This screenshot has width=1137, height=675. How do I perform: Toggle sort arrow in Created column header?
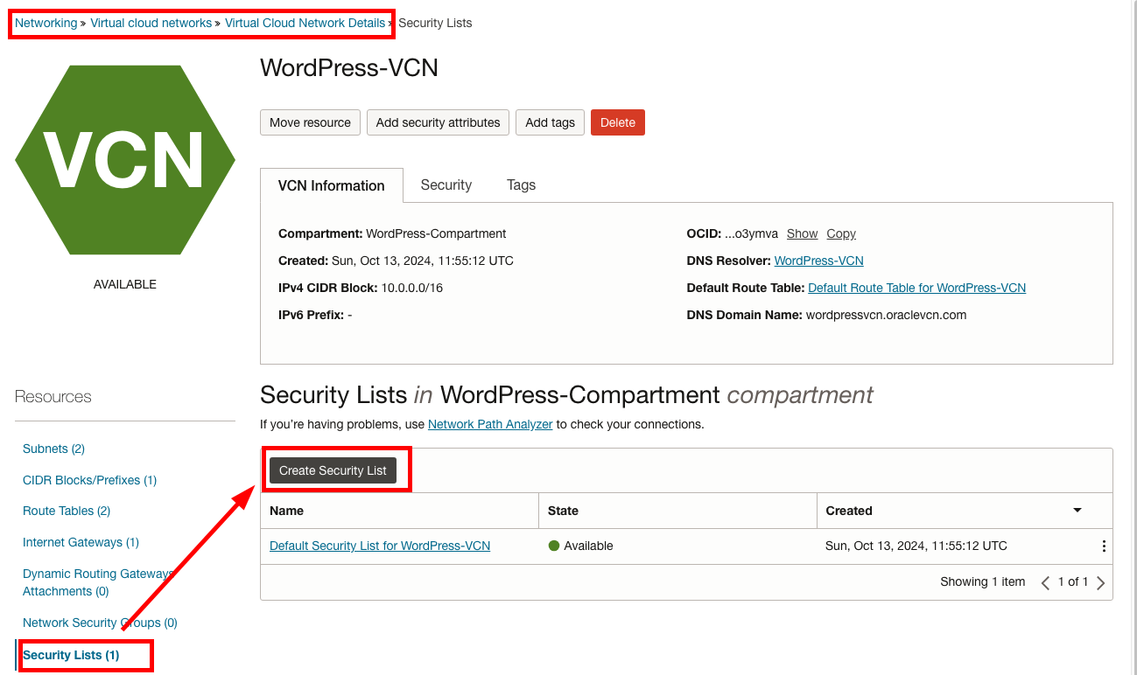1077,511
